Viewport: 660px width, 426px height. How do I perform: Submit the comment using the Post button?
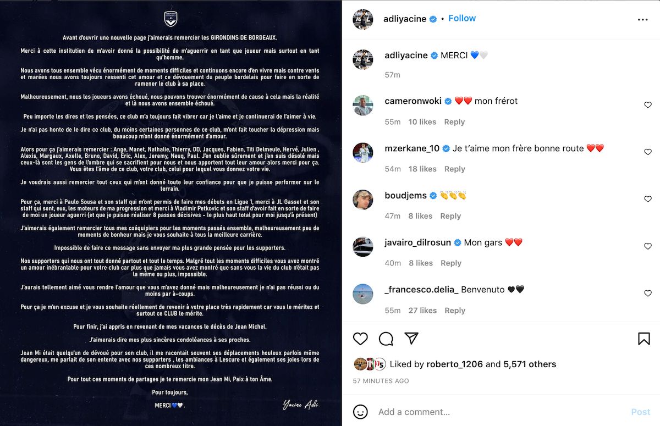pos(641,412)
